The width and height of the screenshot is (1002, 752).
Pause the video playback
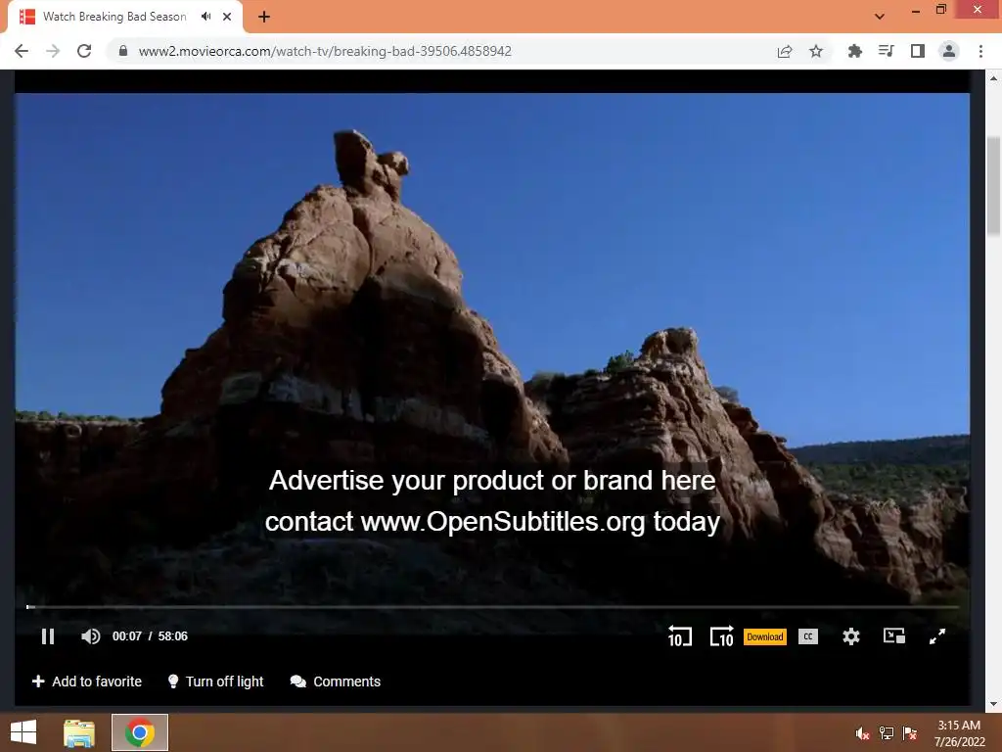[48, 636]
